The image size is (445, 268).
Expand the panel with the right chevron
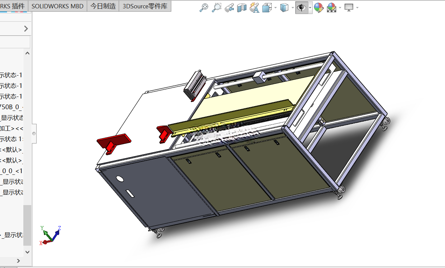[26, 29]
